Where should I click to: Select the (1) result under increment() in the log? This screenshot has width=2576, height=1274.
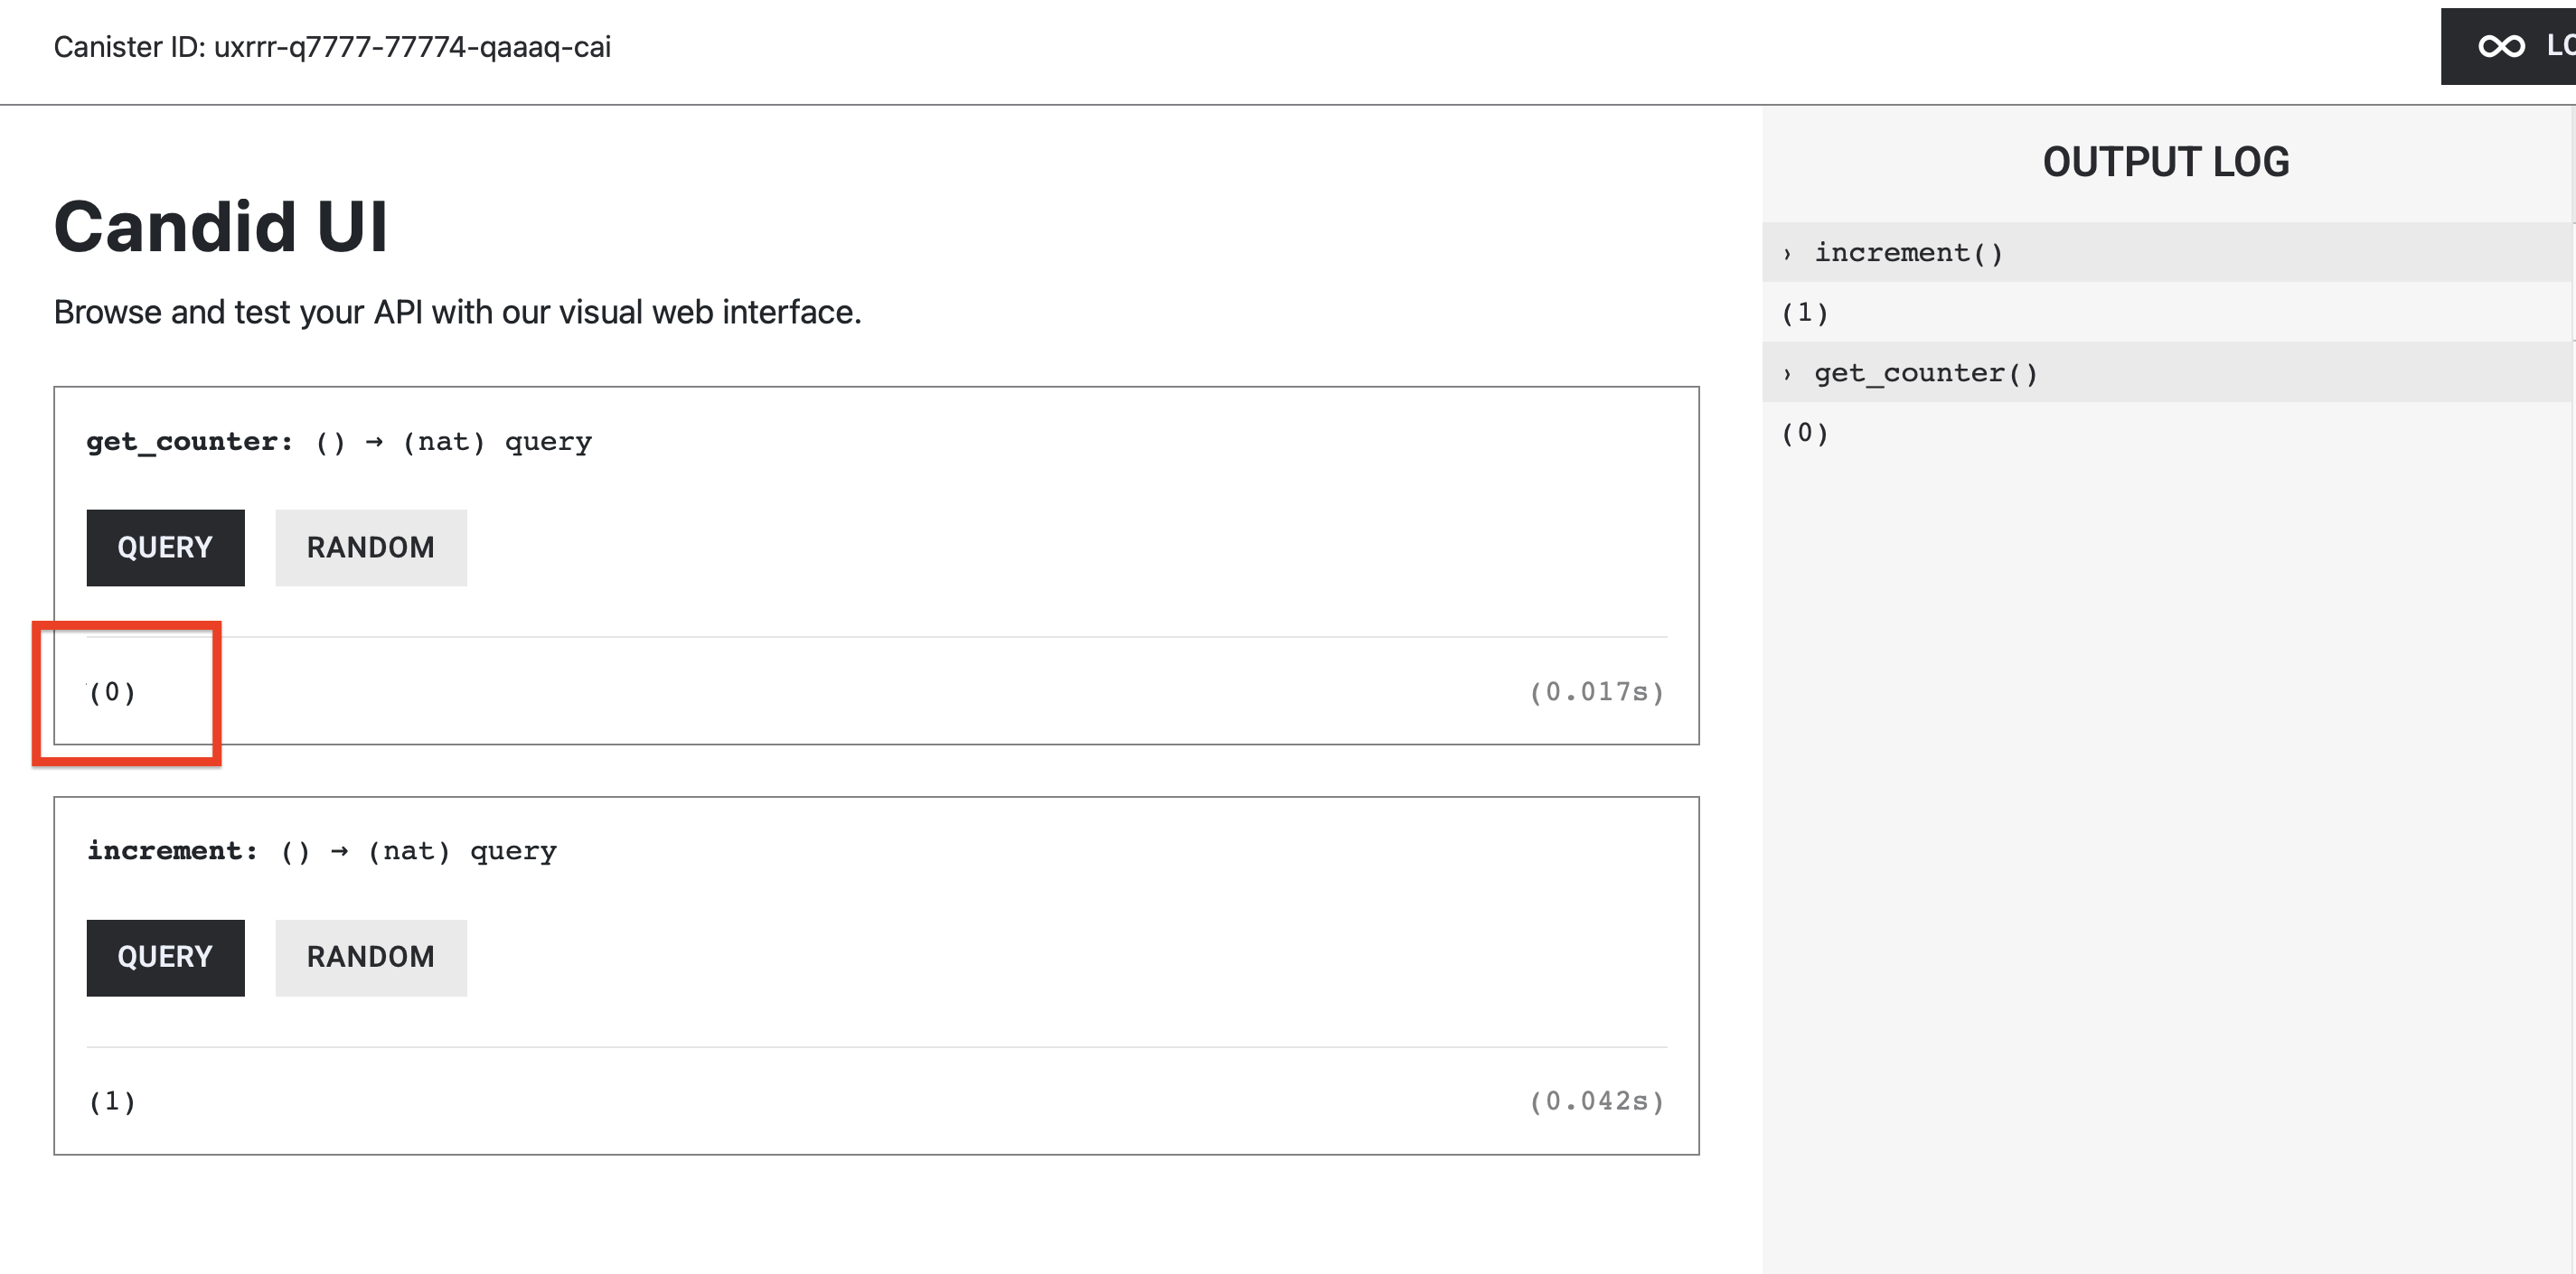1806,312
